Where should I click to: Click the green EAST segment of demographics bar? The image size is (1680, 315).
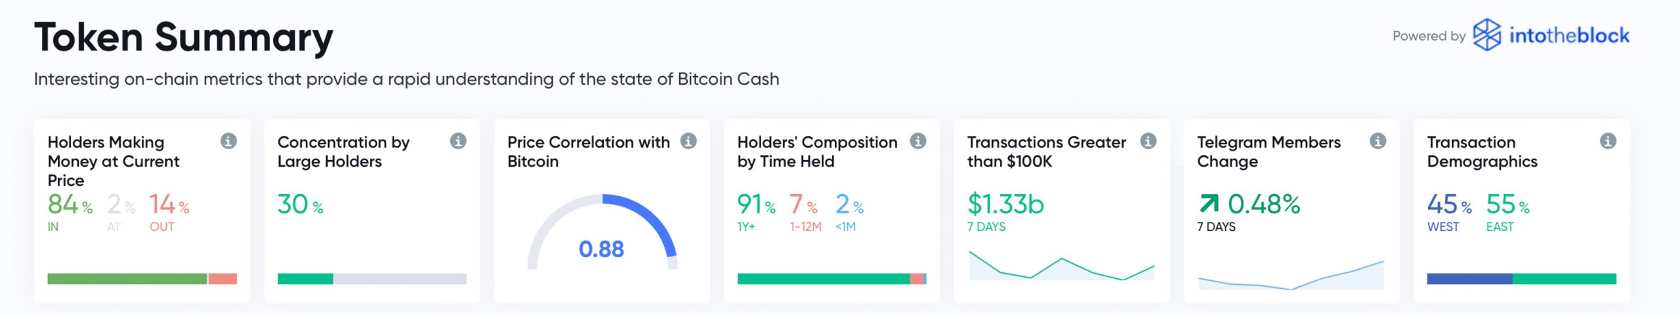click(x=1564, y=279)
